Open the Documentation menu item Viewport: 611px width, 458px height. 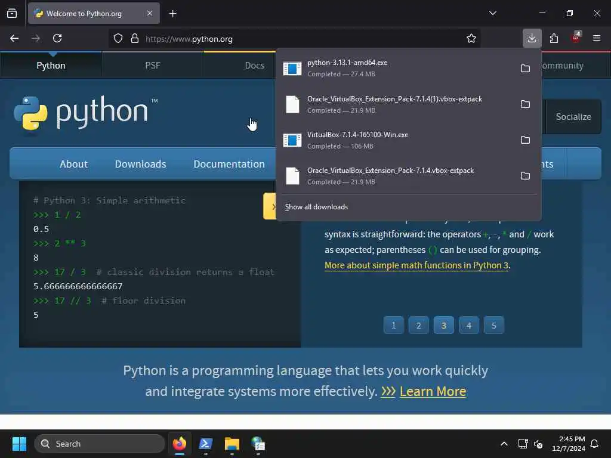(229, 164)
